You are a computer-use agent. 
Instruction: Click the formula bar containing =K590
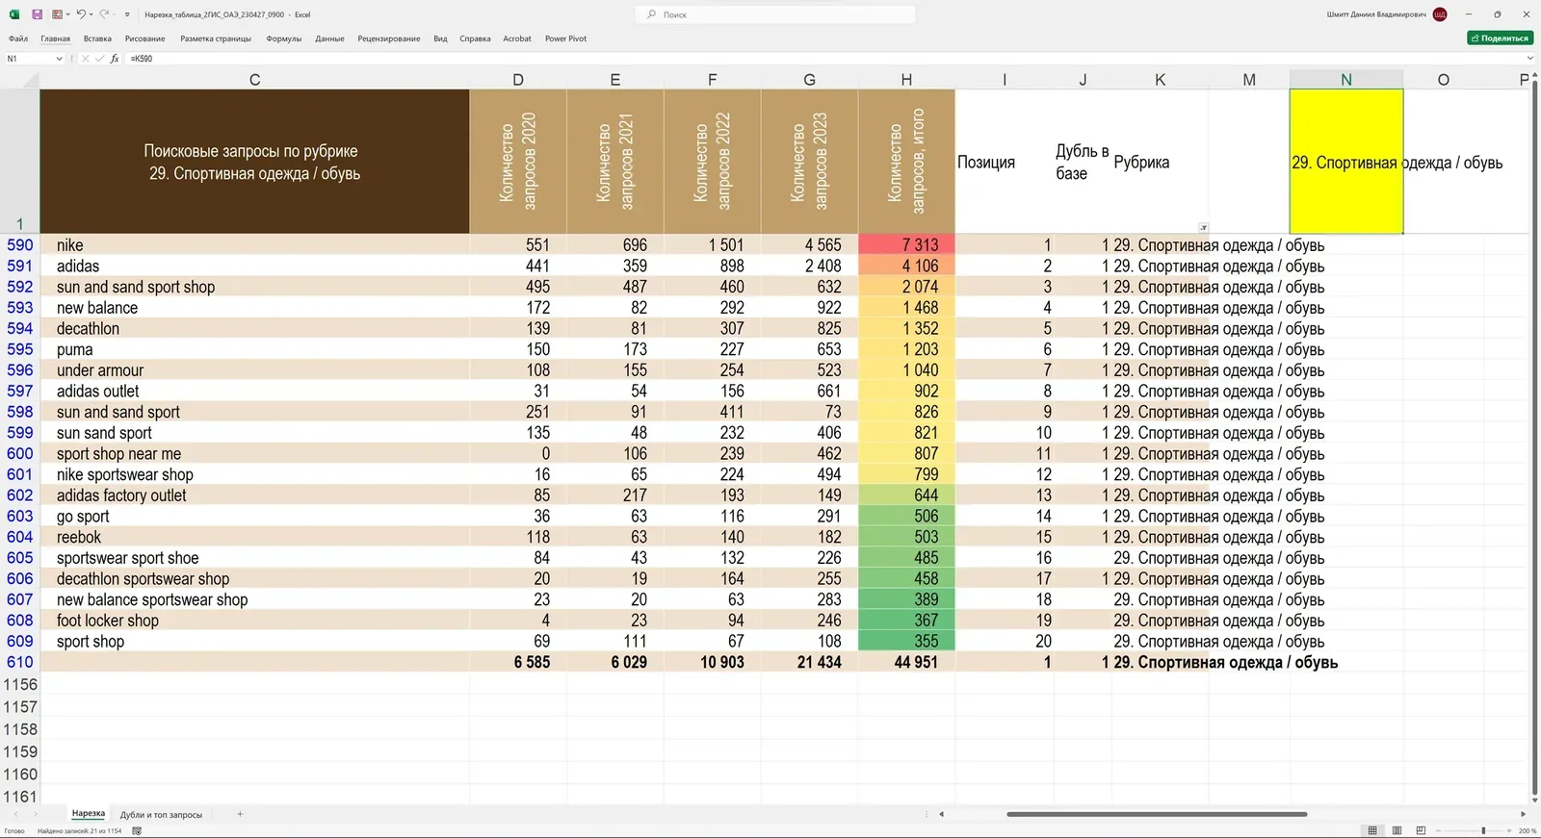click(x=823, y=59)
